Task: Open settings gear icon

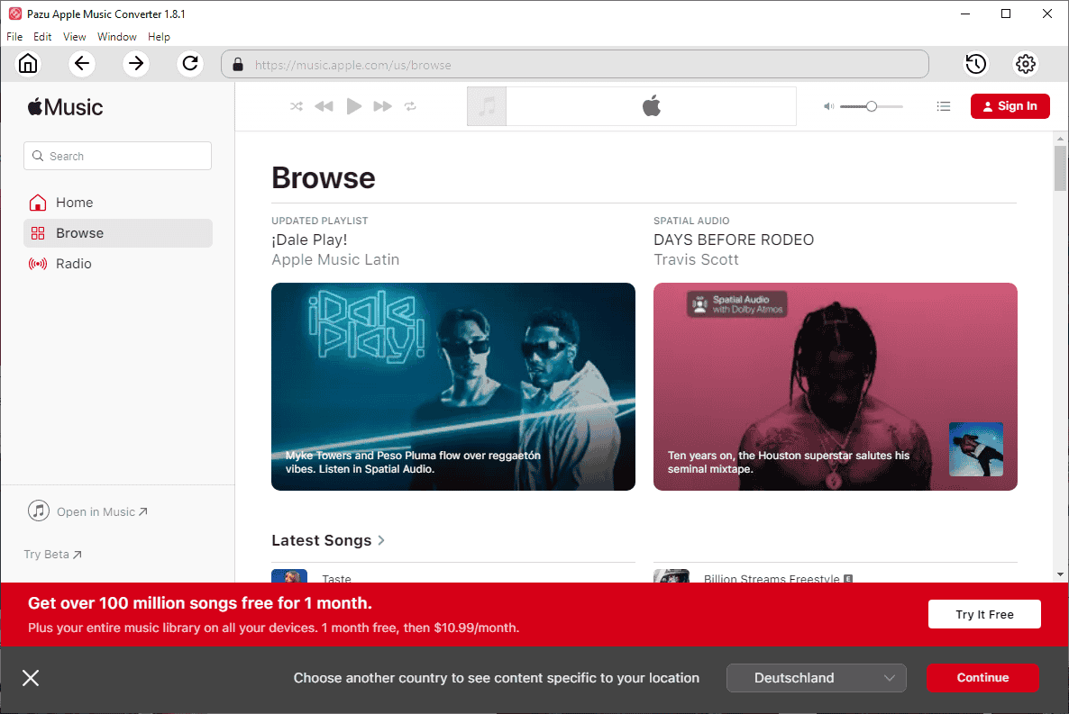Action: coord(1026,64)
